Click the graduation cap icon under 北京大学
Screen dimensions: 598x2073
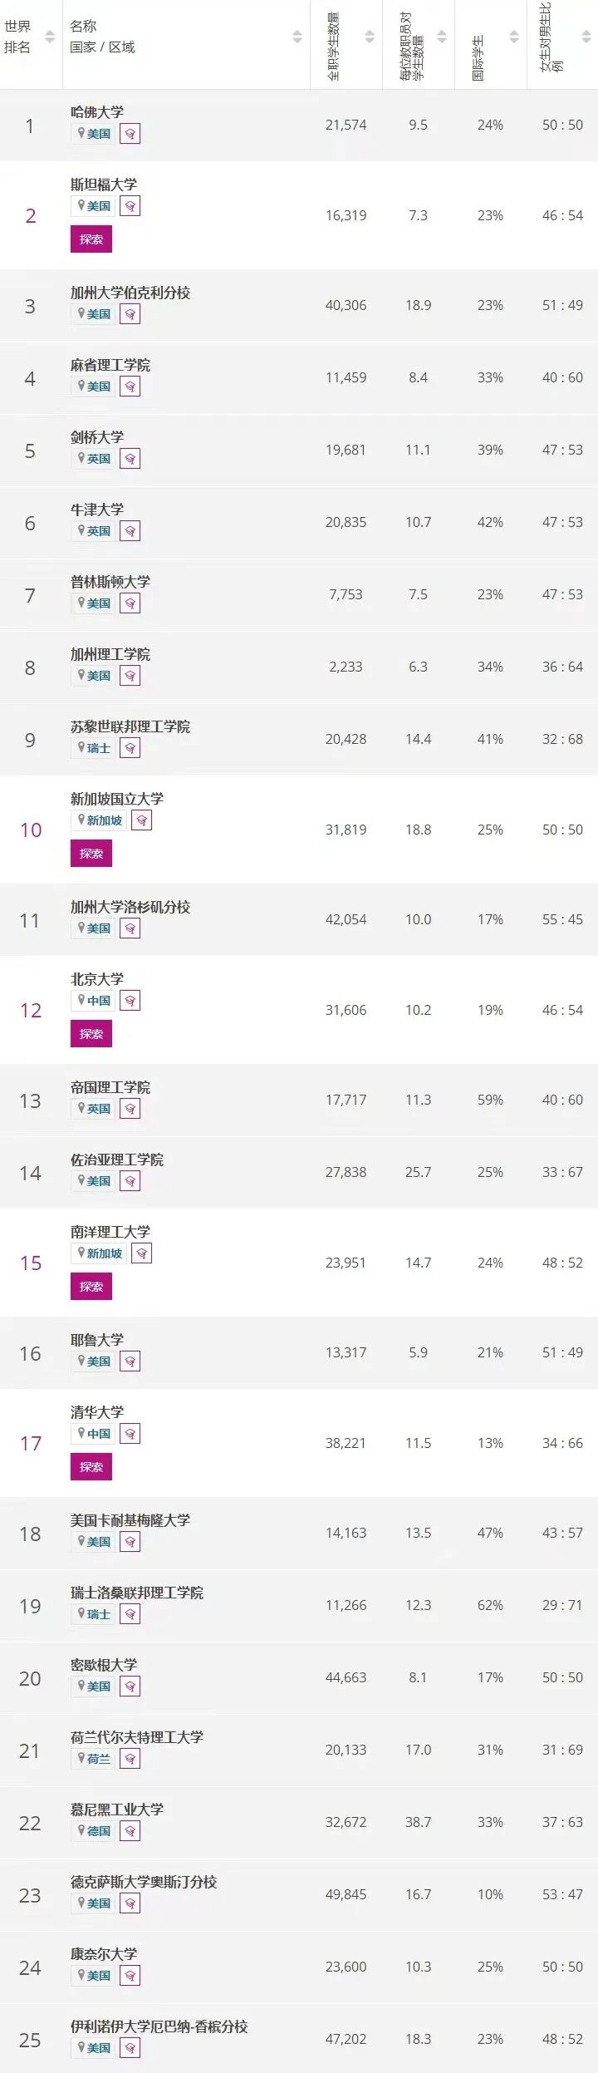click(130, 1001)
